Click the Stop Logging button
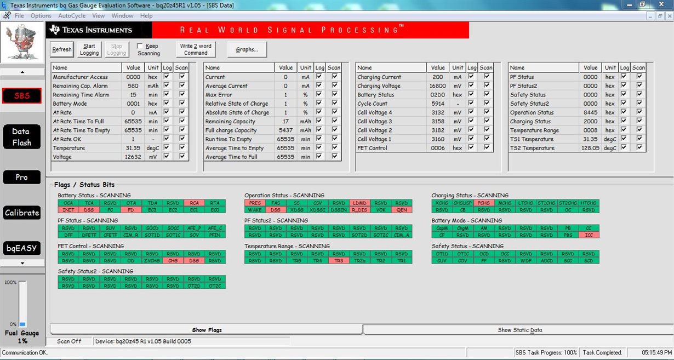This screenshot has width=674, height=360. (x=117, y=49)
